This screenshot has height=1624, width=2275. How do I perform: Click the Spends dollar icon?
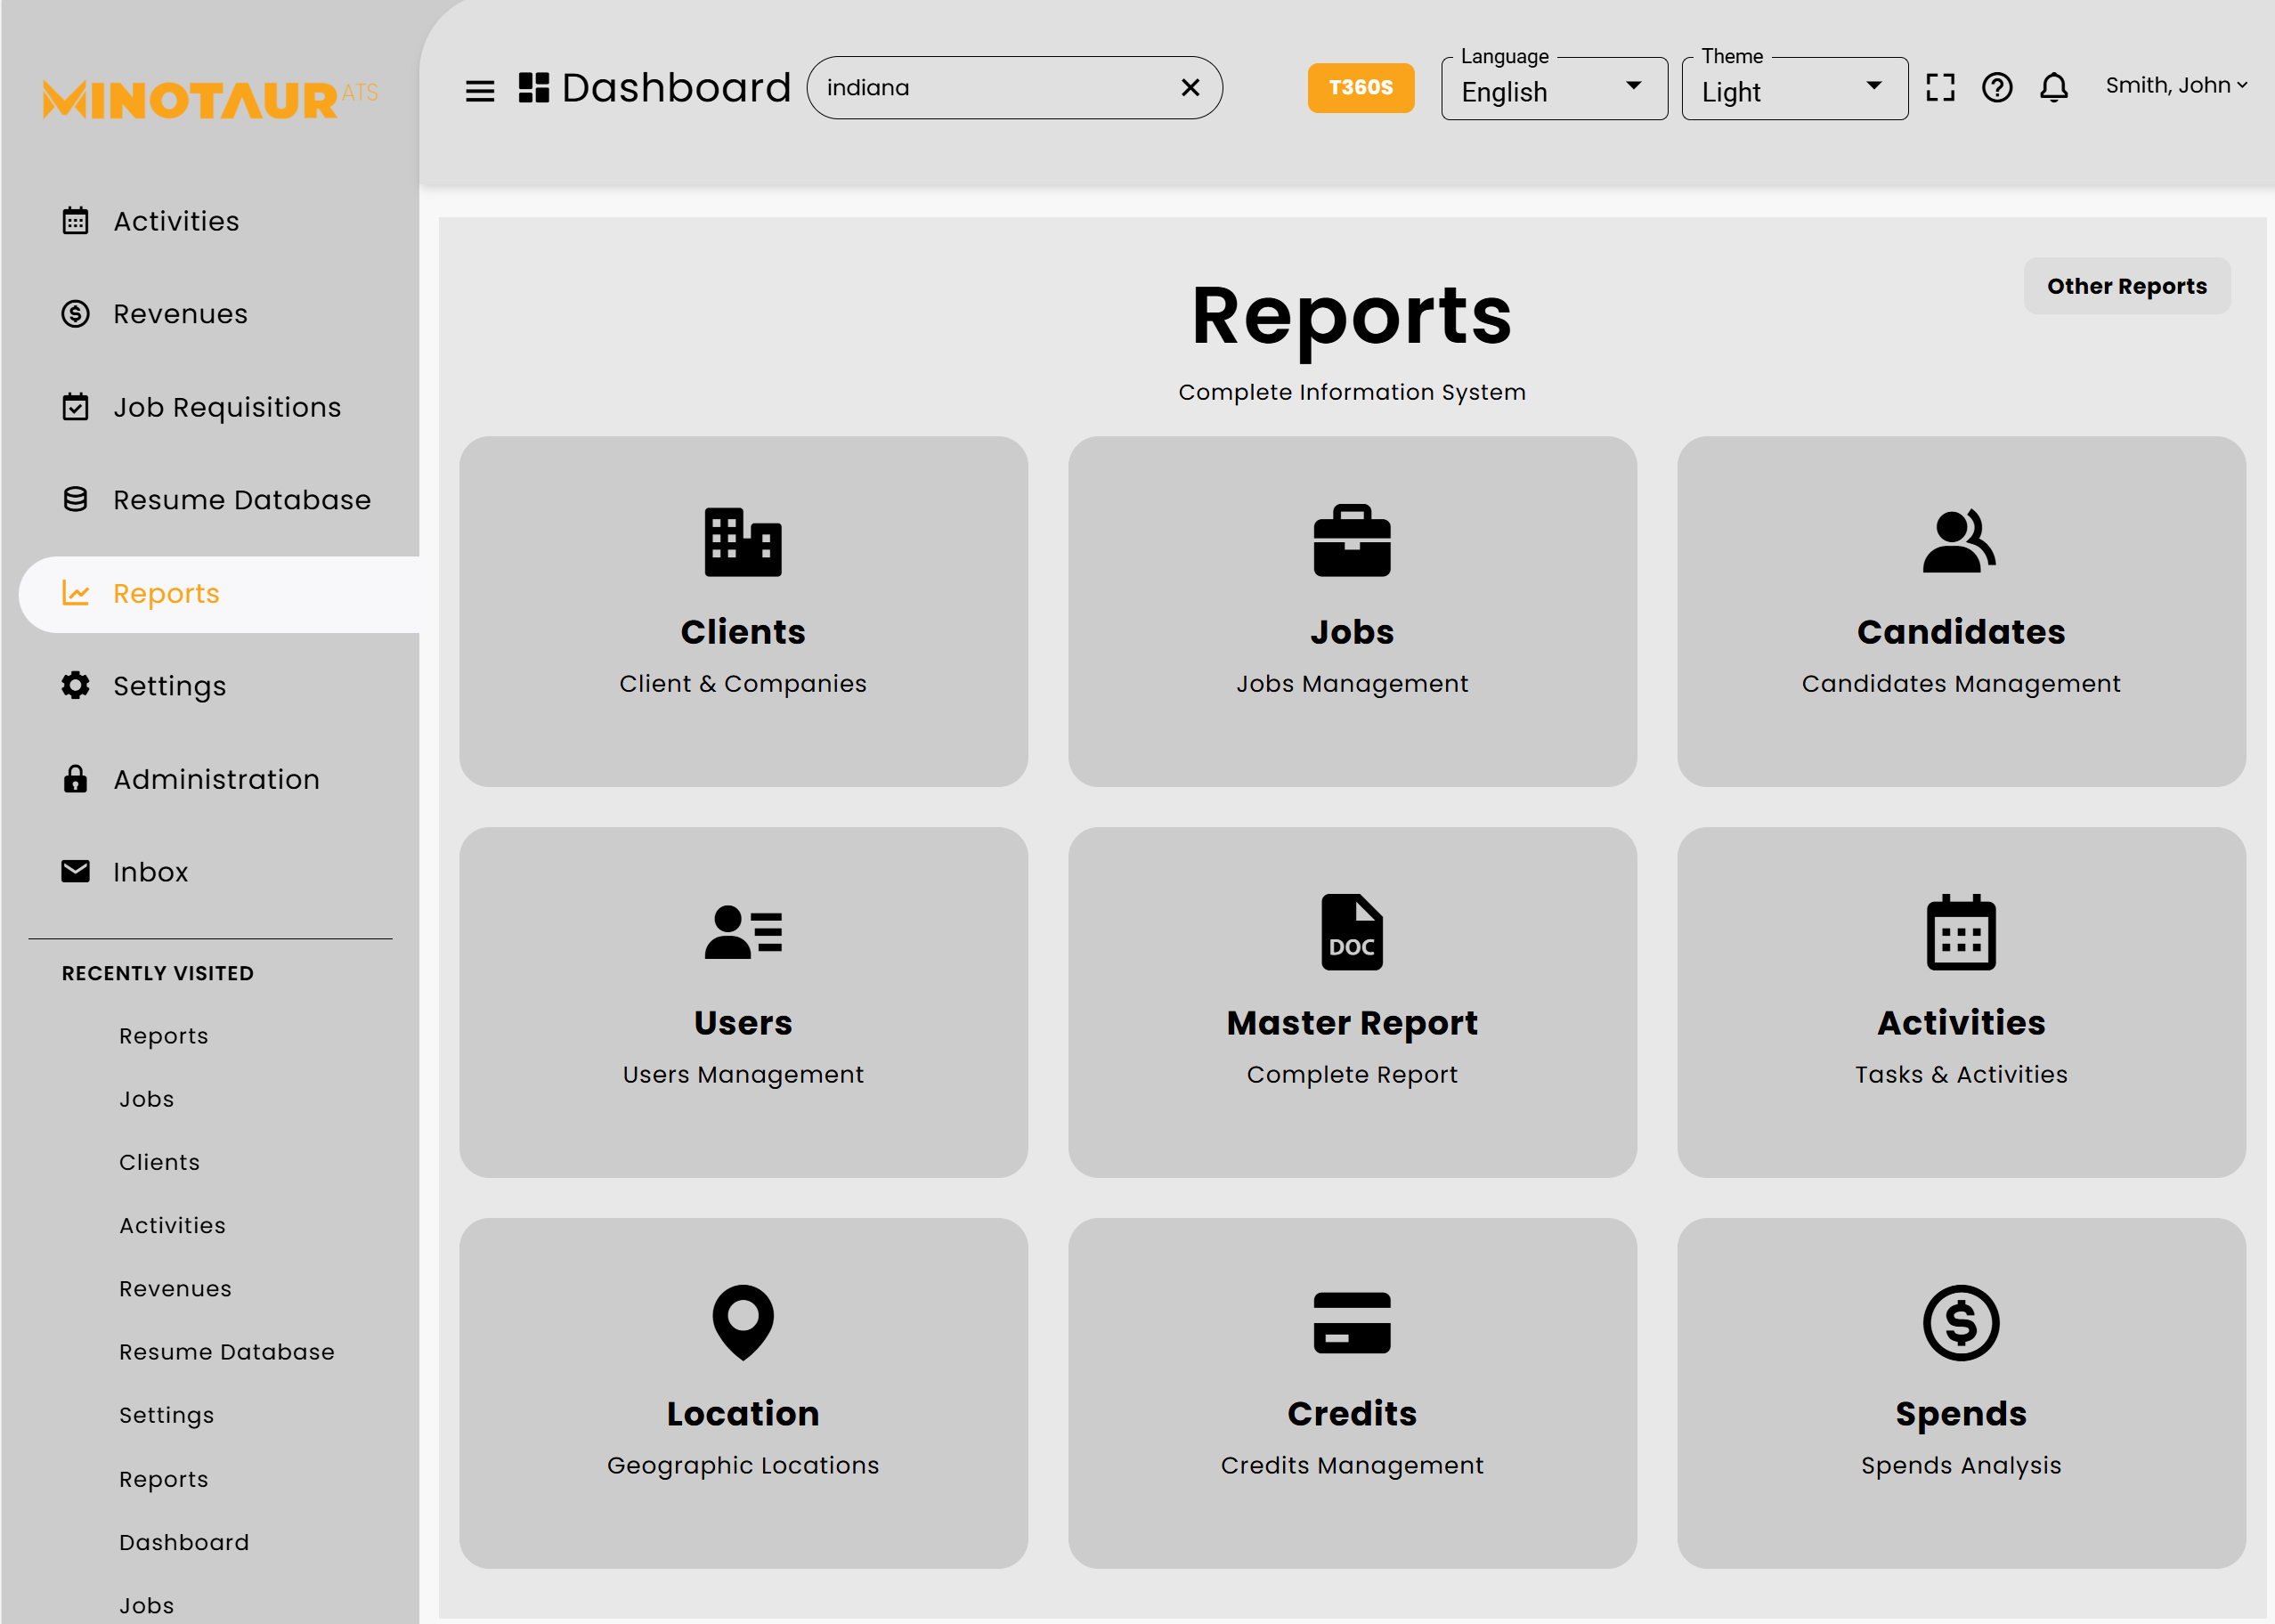[x=1961, y=1322]
